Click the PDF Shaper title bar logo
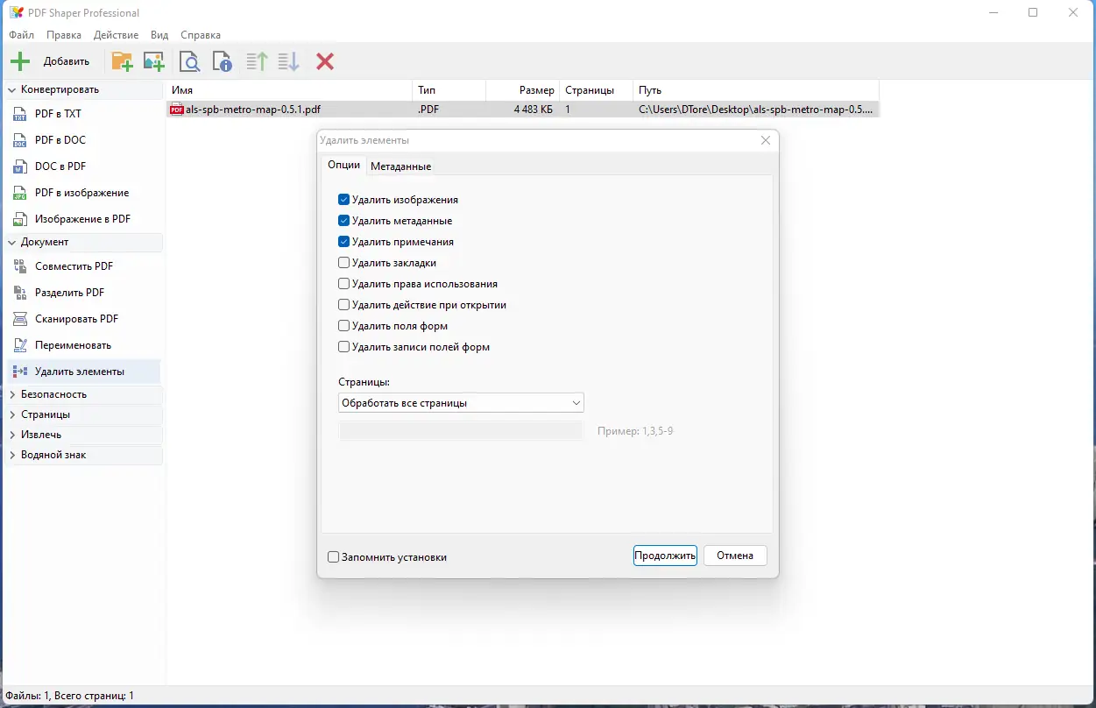 coord(16,13)
